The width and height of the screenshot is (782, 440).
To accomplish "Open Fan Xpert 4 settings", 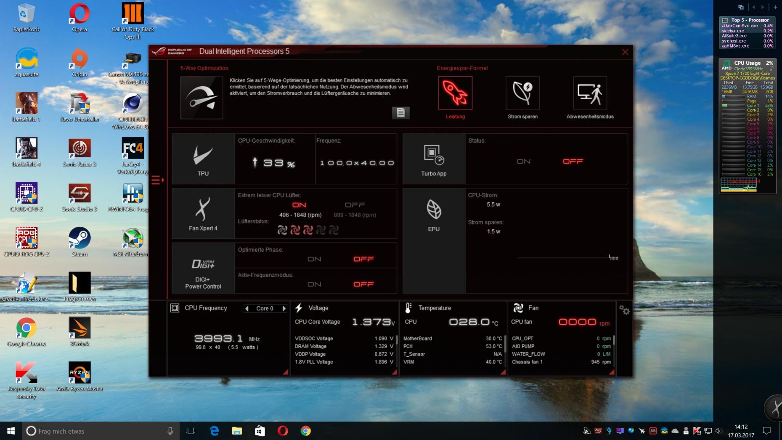I will click(203, 214).
